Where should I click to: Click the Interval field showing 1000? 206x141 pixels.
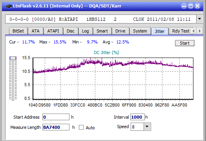(137, 117)
